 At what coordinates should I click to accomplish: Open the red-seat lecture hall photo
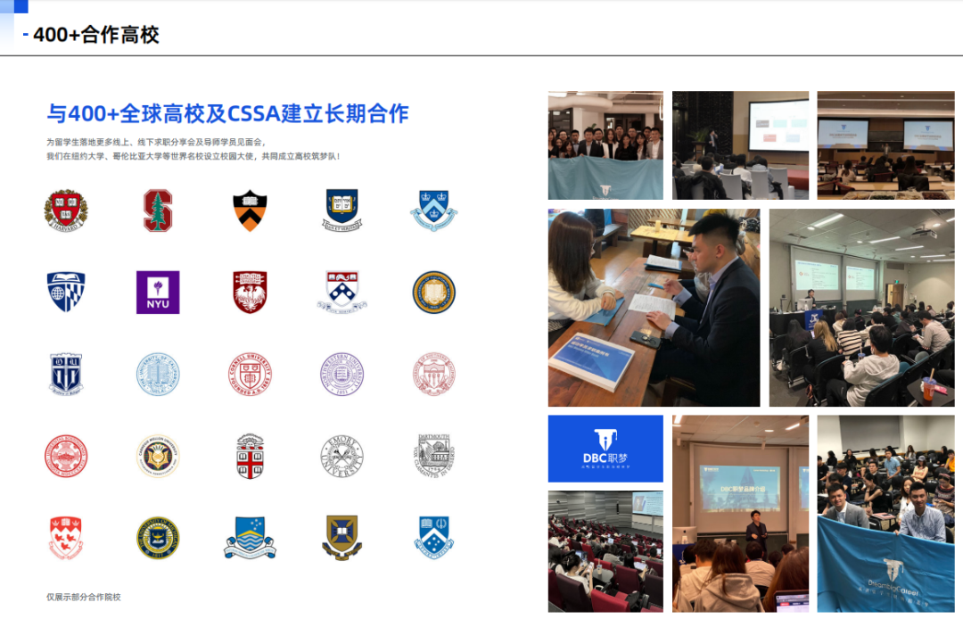tap(605, 551)
